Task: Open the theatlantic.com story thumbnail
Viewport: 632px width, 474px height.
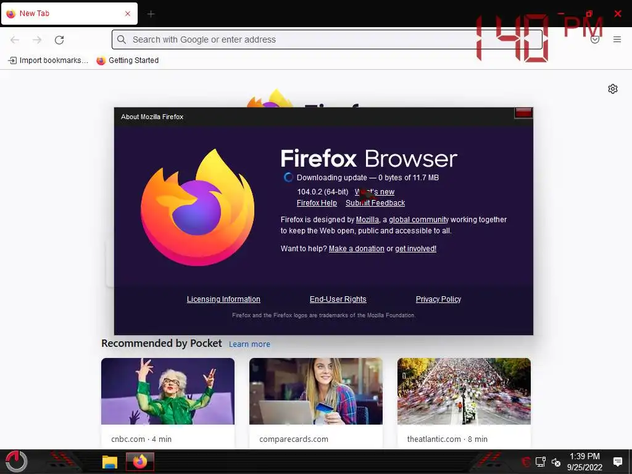Action: coord(464,391)
